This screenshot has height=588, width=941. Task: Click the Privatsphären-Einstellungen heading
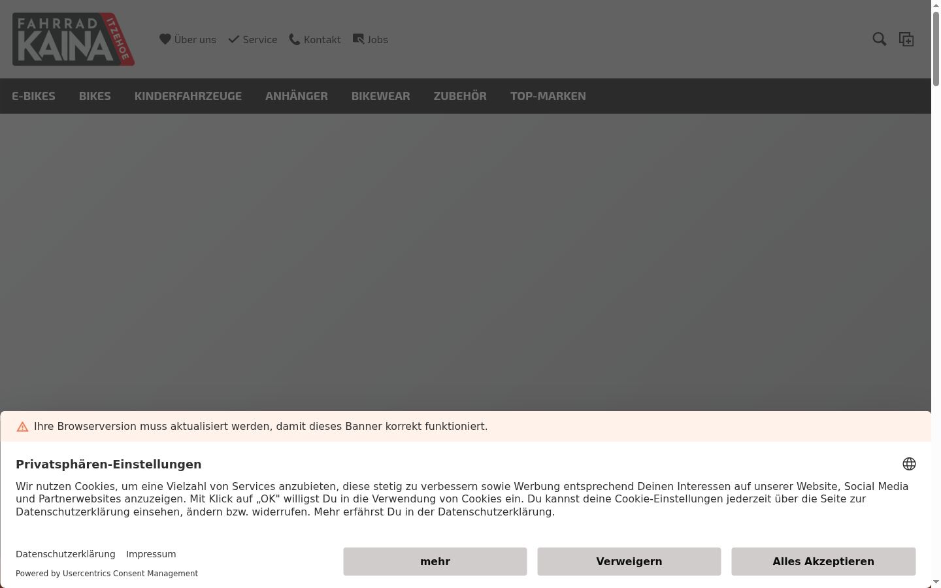pos(108,465)
